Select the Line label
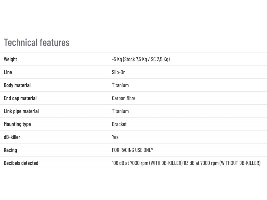This screenshot has height=200, width=267. pos(8,72)
